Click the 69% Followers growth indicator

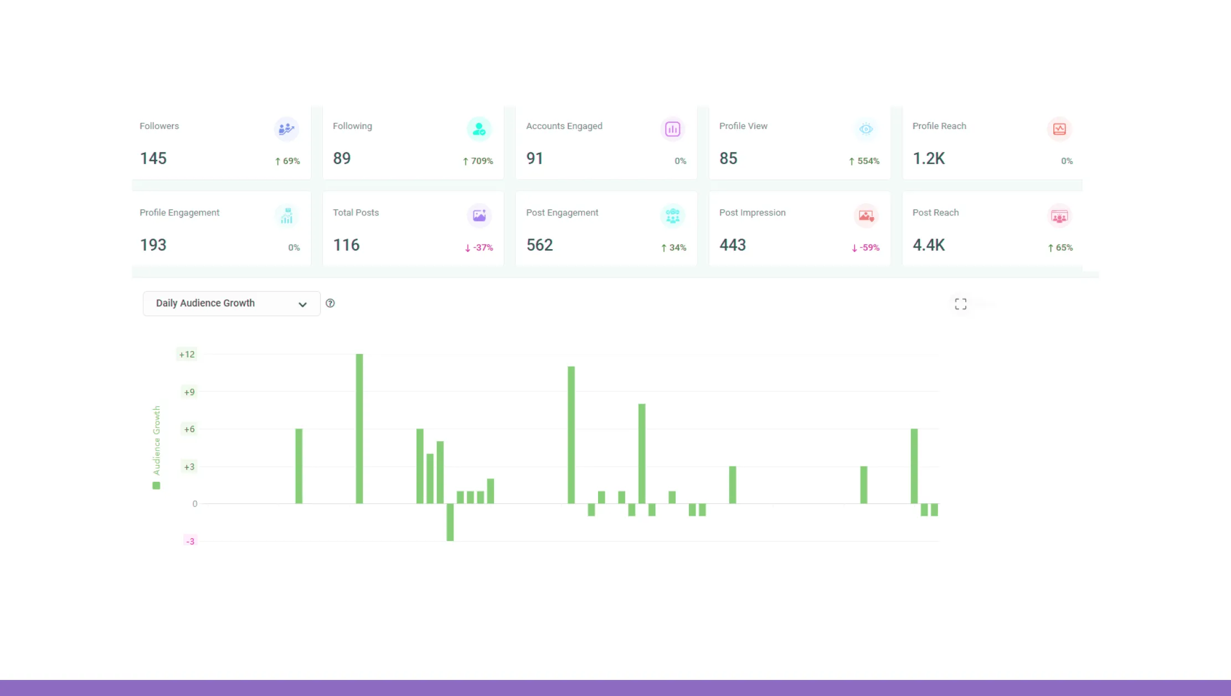tap(287, 161)
